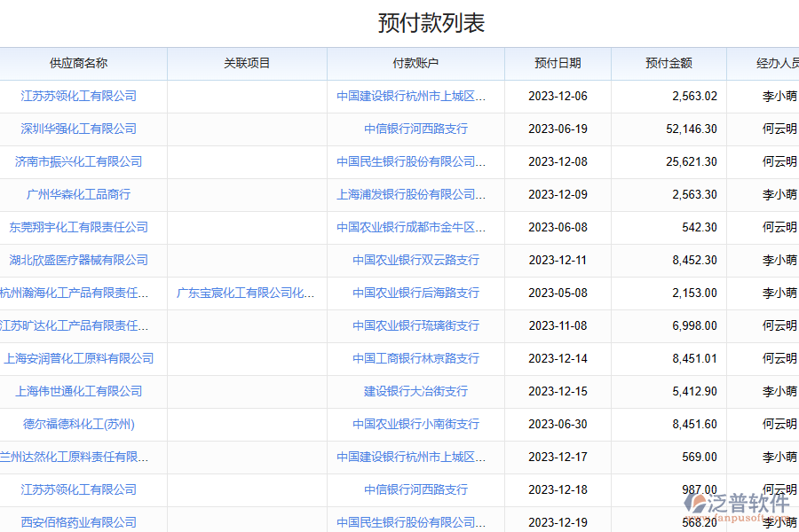Open supplier 上海安润普化工原料有限公司

(79, 358)
